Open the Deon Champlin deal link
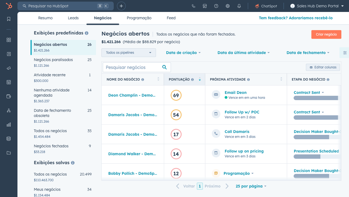 click(x=132, y=95)
